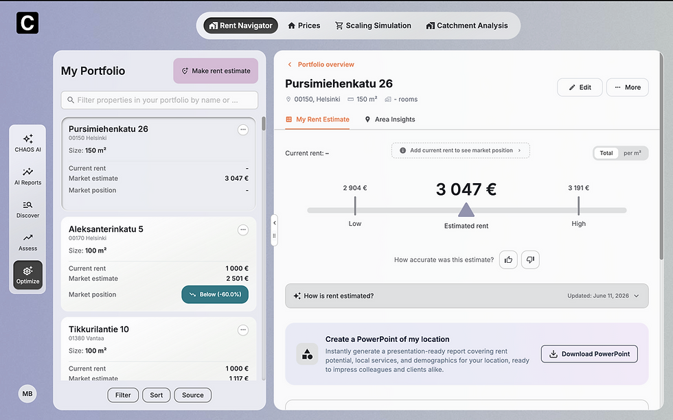This screenshot has width=673, height=420.
Task: Open the More actions dropdown
Action: (627, 87)
